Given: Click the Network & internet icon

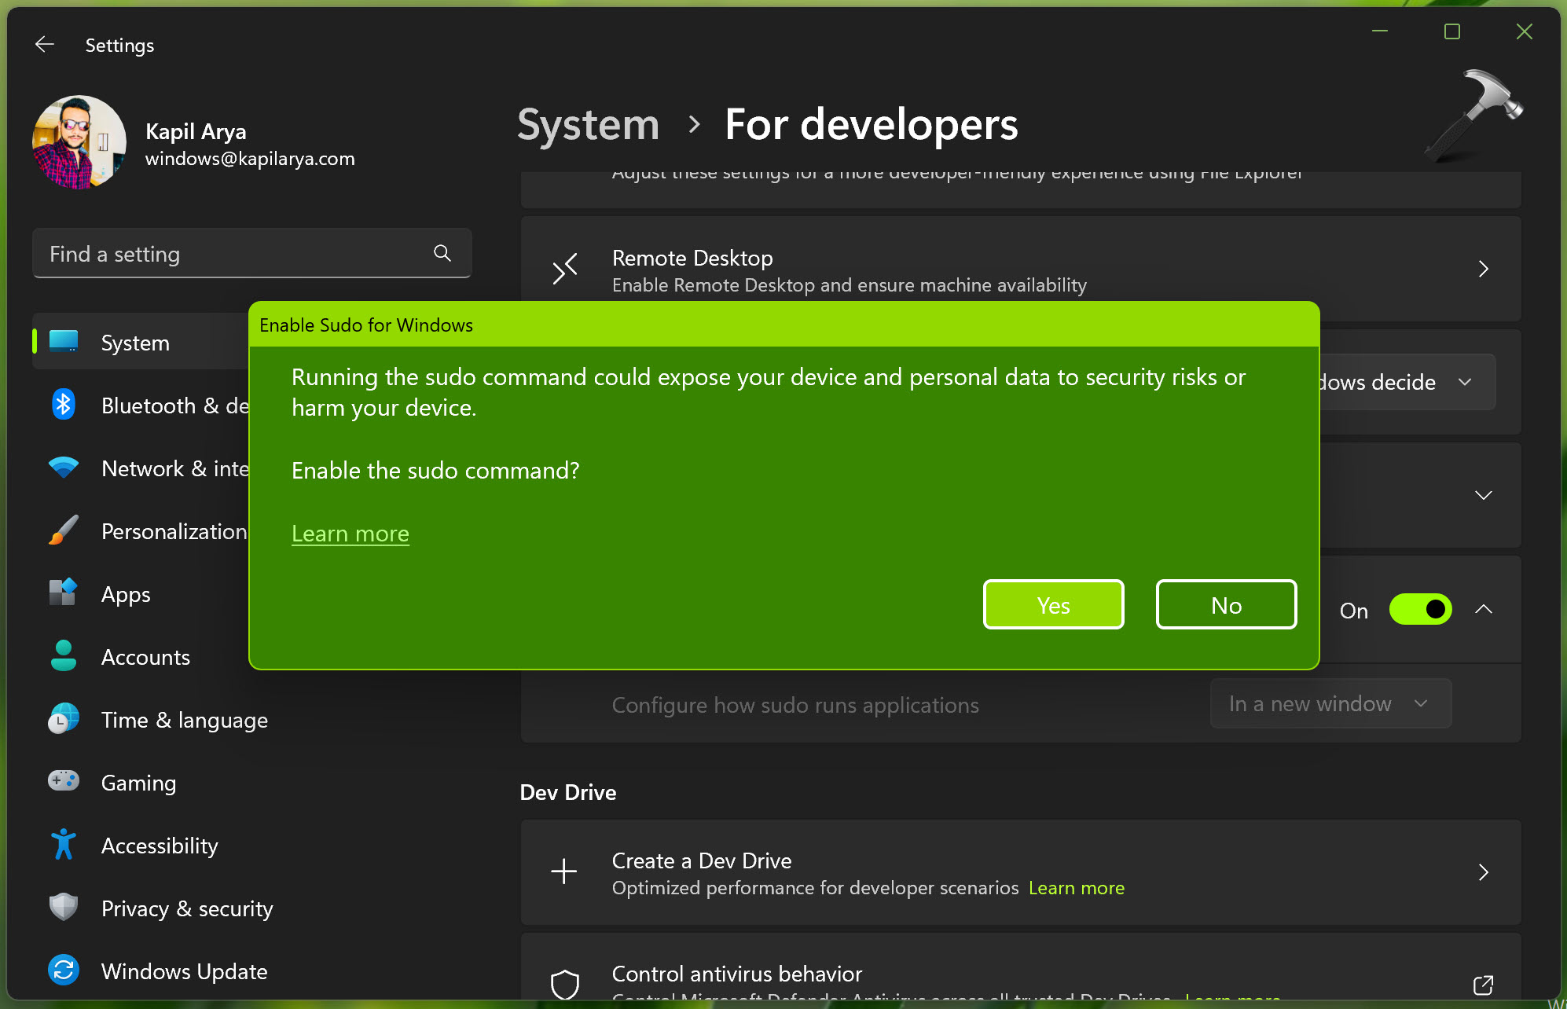Looking at the screenshot, I should [x=64, y=468].
